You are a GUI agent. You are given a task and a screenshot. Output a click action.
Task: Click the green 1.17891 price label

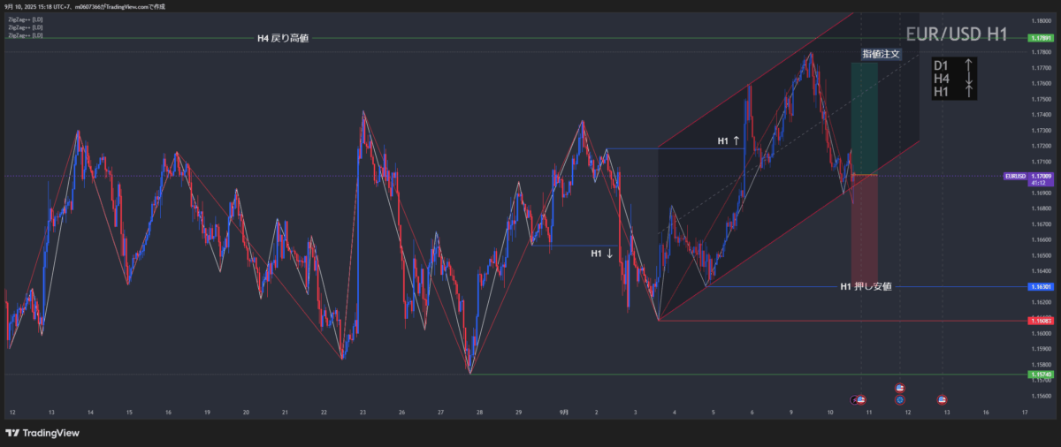1040,38
